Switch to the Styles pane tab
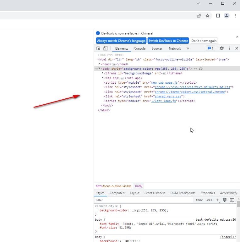Image resolution: width=240 pixels, height=242 pixels. tap(101, 193)
